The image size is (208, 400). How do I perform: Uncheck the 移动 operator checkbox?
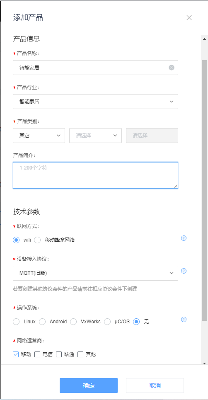(x=16, y=354)
